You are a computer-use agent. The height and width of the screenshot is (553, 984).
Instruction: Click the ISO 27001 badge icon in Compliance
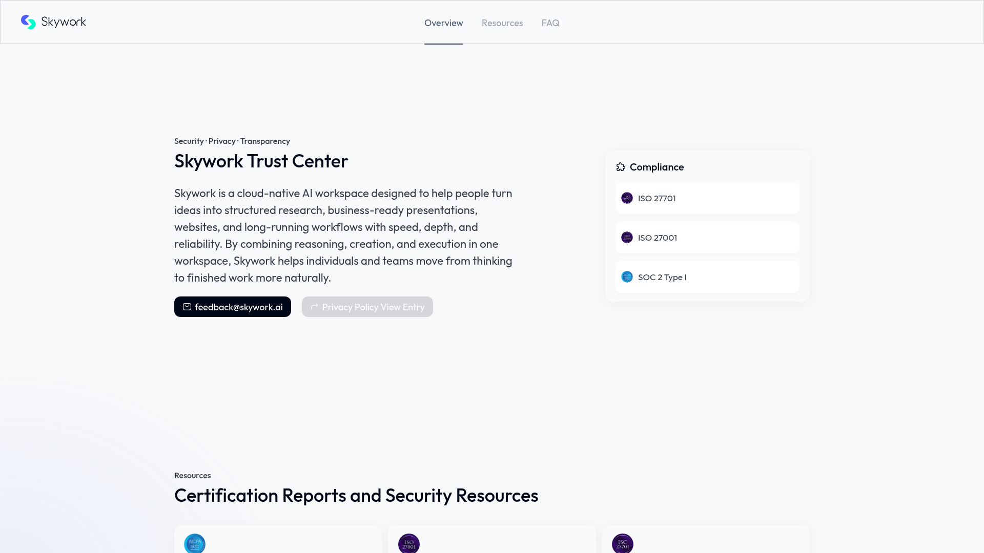click(x=627, y=238)
